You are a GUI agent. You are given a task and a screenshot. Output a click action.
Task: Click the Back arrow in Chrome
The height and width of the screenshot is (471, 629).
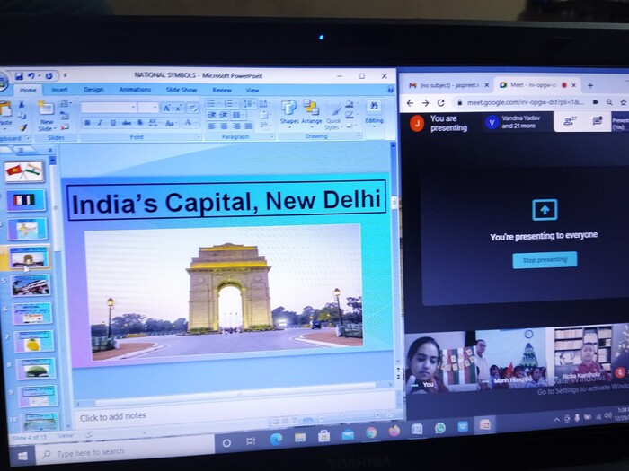coord(410,103)
